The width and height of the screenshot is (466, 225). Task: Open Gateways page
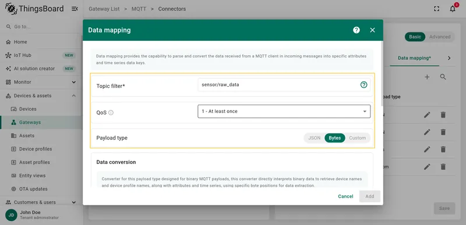coord(41,122)
